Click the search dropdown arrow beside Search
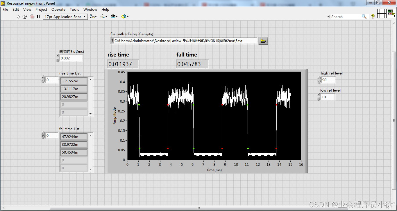 coord(328,17)
